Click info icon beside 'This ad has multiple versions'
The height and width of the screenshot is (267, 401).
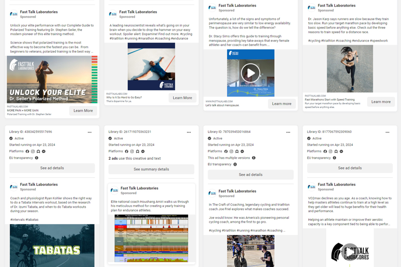coord(254,158)
